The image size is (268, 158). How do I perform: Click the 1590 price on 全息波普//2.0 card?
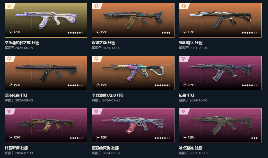[104, 85]
